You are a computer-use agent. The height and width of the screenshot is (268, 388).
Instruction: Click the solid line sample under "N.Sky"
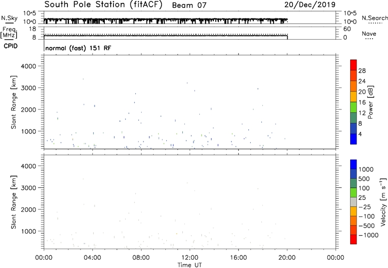point(9,23)
